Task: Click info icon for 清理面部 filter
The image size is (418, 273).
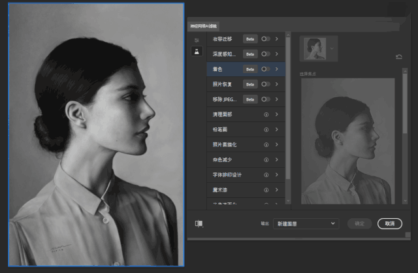Action: pos(266,114)
